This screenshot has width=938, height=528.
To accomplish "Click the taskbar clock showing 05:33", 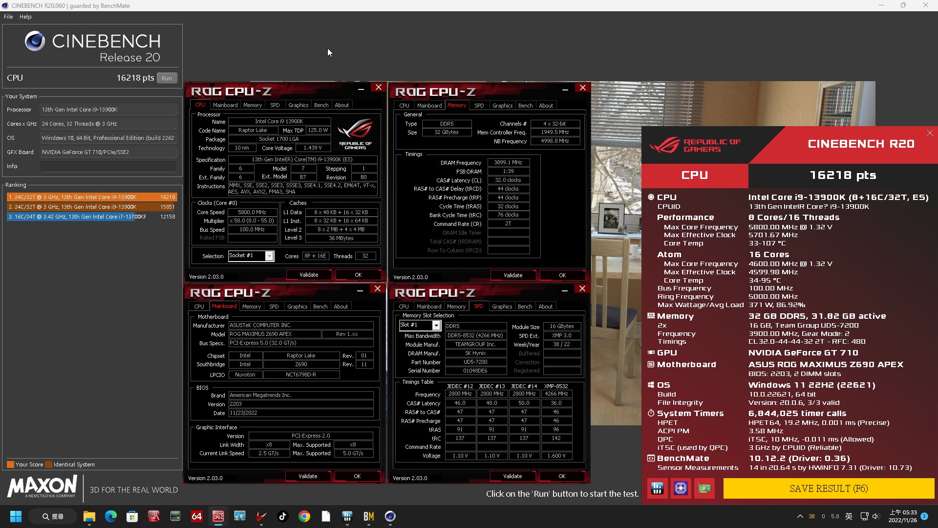I will pos(902,516).
